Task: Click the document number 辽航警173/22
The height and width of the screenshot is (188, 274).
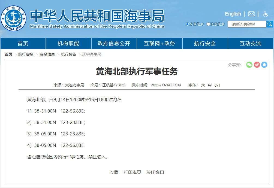Action: (x=114, y=85)
